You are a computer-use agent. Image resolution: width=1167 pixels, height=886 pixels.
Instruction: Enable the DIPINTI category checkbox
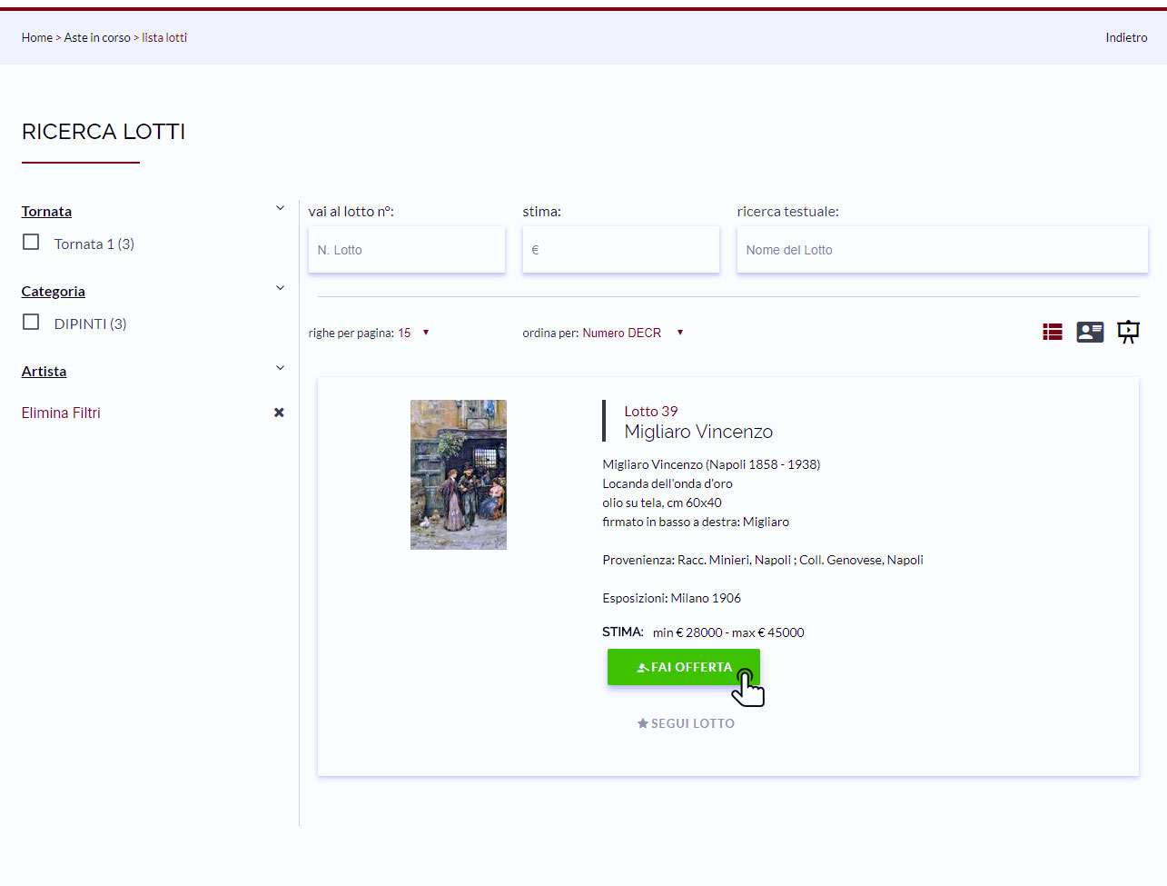point(31,323)
